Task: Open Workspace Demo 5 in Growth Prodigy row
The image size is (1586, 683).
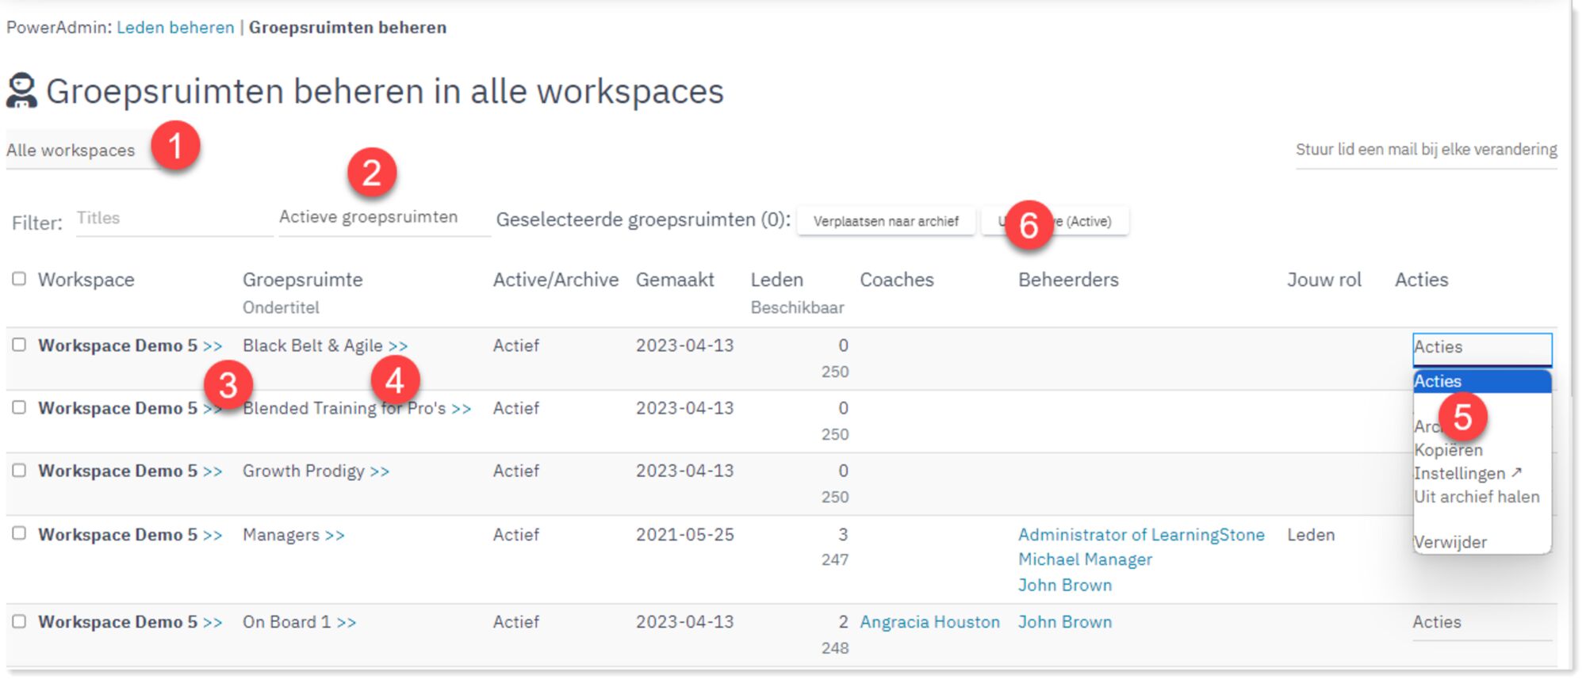Action: pos(130,471)
